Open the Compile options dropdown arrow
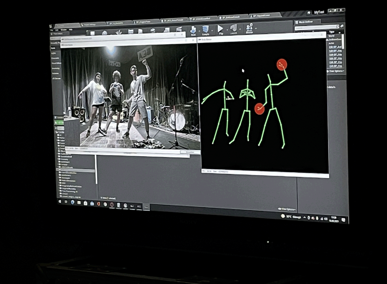The image size is (387, 284). 212,30
